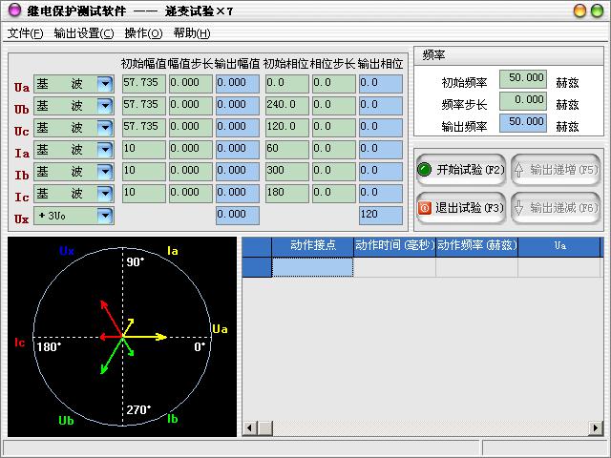Click the app icon in title bar
Viewport: 611px width, 458px height.
(x=11, y=10)
